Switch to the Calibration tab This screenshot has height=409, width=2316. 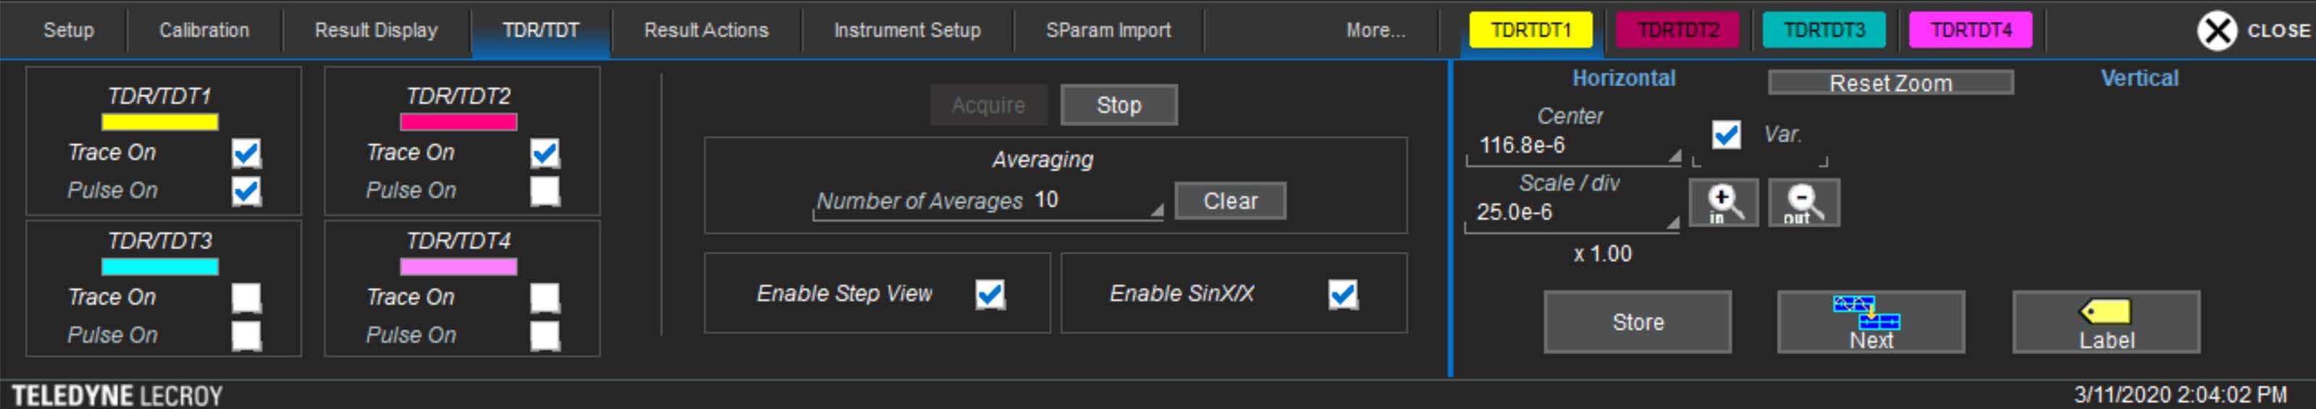(204, 30)
